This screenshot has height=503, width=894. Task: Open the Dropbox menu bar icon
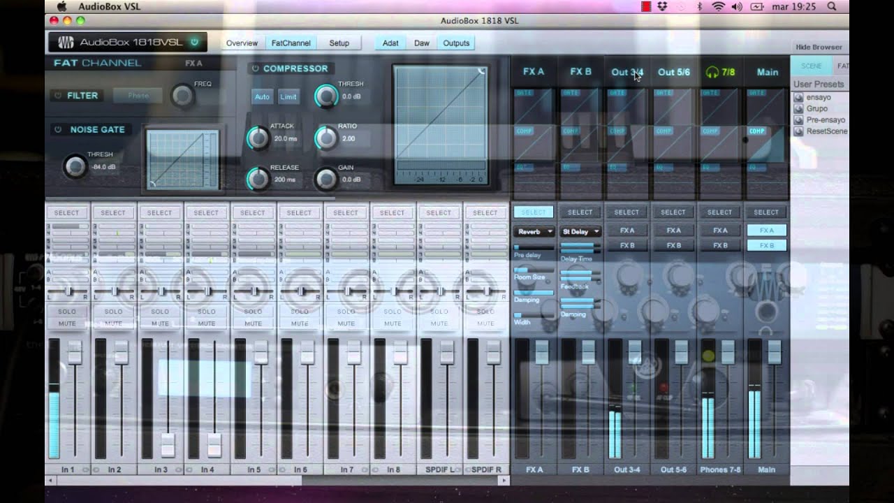coord(663,6)
